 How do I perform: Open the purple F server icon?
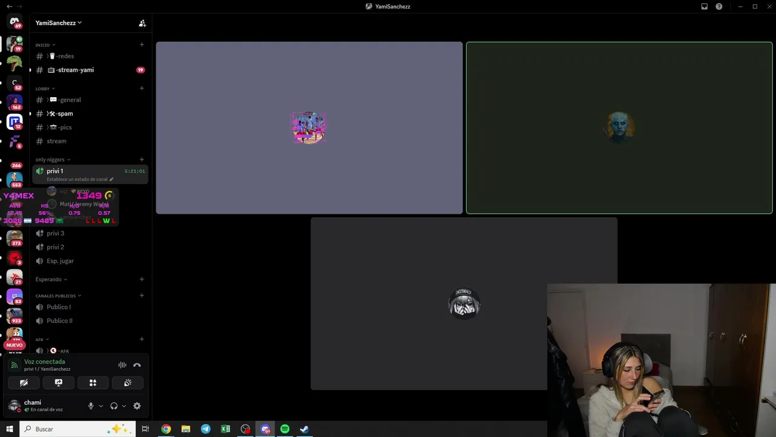coord(15,141)
